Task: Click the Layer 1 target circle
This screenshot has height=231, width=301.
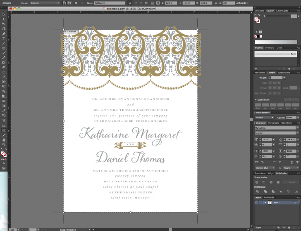Action: click(295, 203)
